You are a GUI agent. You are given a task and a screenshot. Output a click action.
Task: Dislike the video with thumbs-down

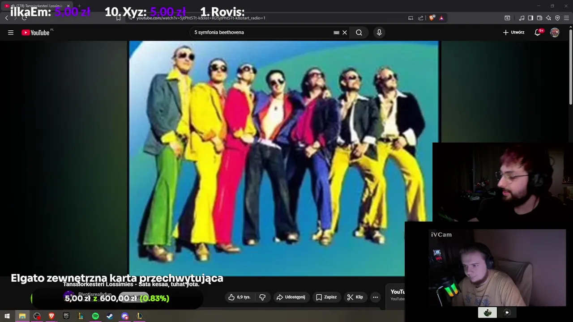click(263, 297)
